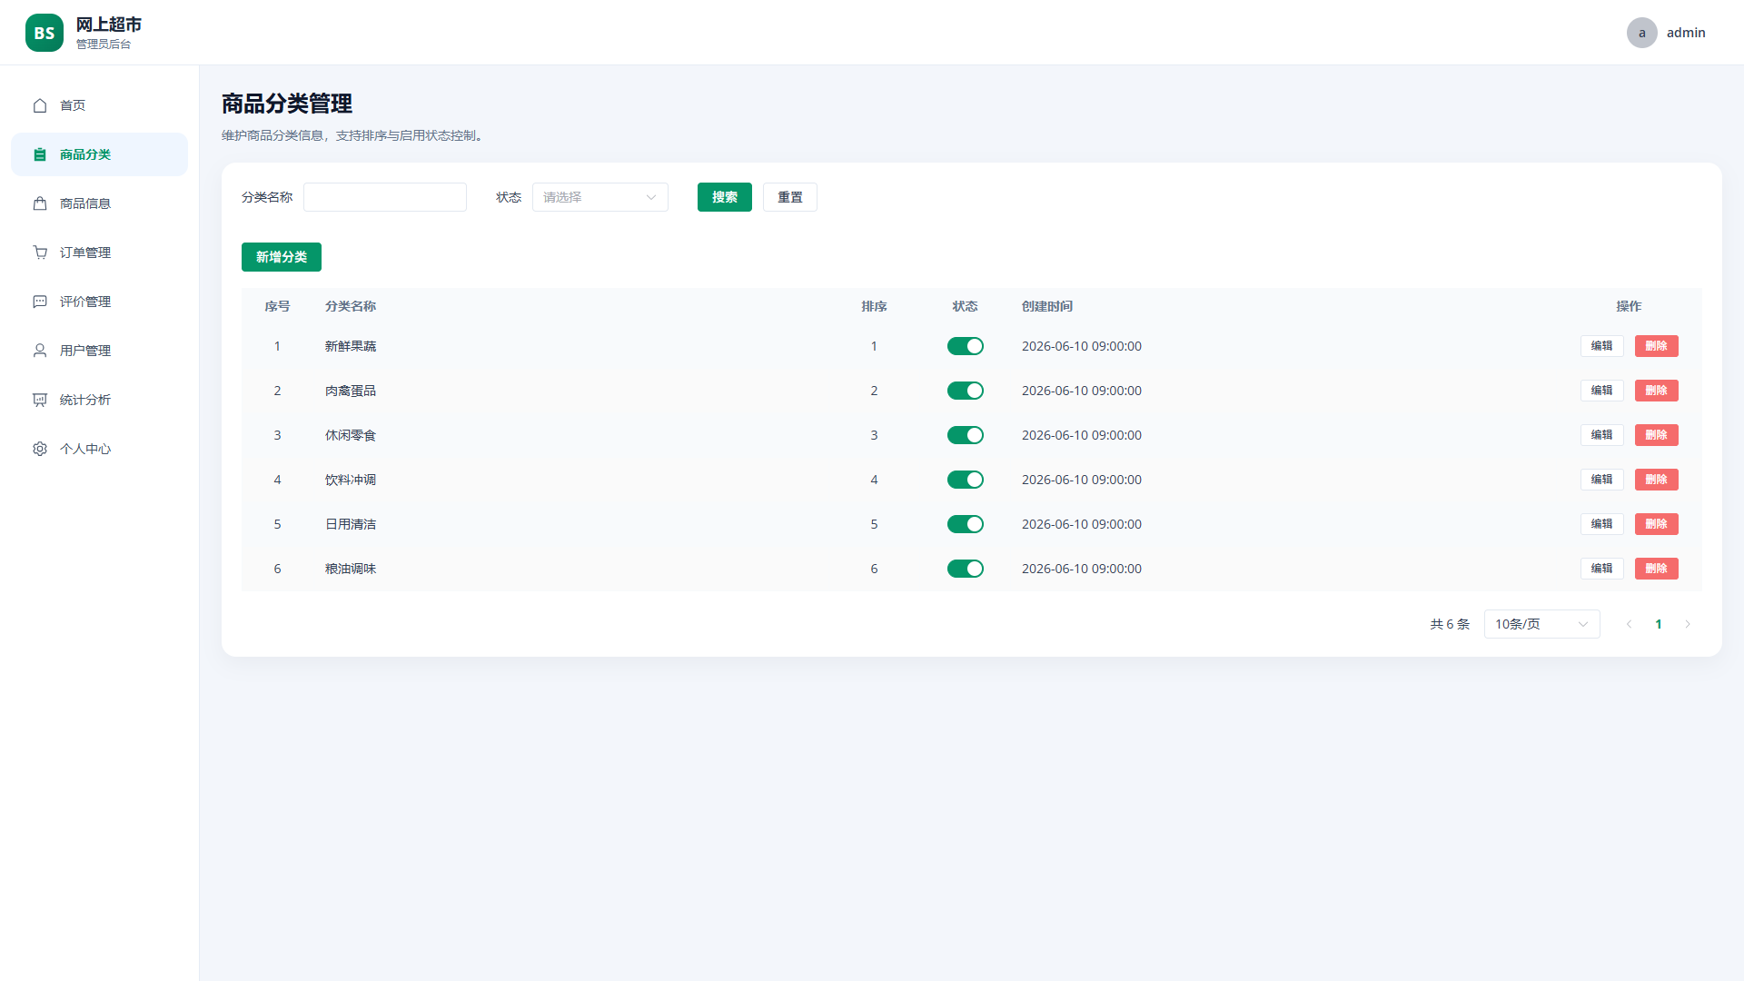Click the 订单管理 cart icon

tap(40, 253)
